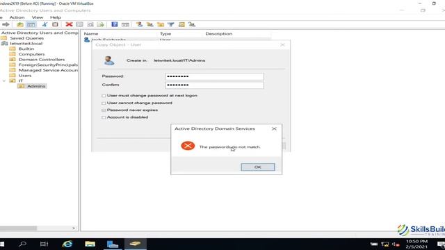Click the Export List toolbar icon
Screen dimensions: 445x250
(x=101, y=25)
